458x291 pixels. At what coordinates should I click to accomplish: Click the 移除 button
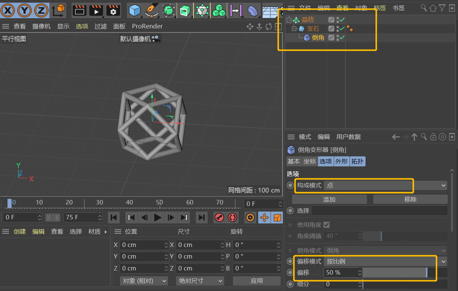pos(410,199)
